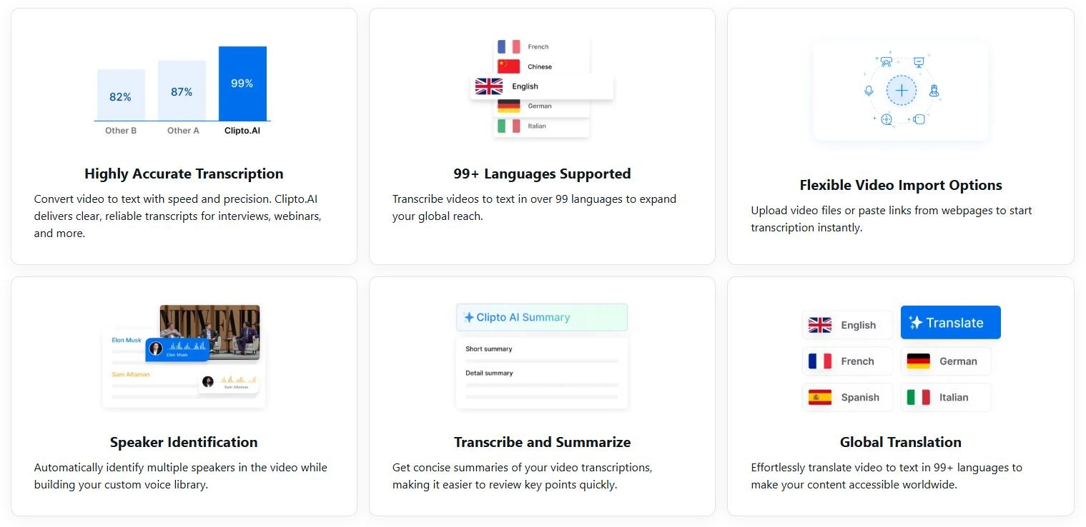
Task: Click the Other A 87% bar
Action: (x=182, y=91)
